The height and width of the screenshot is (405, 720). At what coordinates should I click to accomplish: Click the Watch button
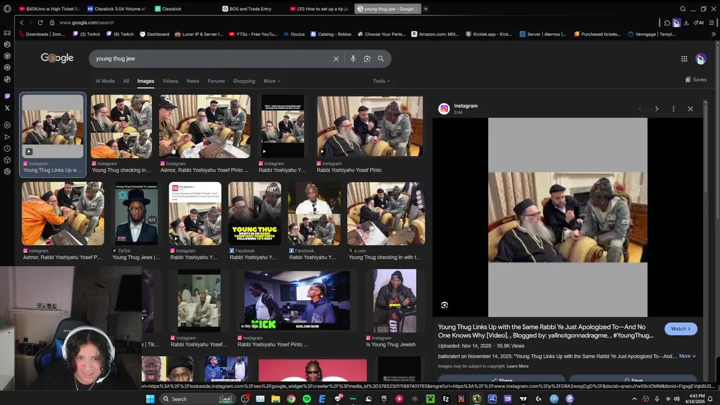(681, 329)
